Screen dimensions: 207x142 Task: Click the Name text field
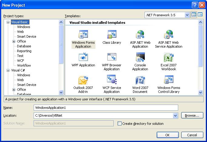[106, 108]
